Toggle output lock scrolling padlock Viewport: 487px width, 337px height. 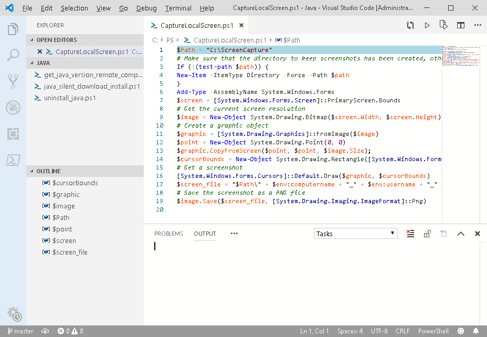[427, 234]
